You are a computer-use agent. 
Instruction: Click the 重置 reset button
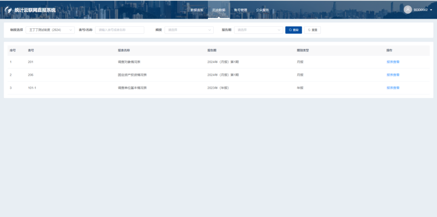pos(312,30)
